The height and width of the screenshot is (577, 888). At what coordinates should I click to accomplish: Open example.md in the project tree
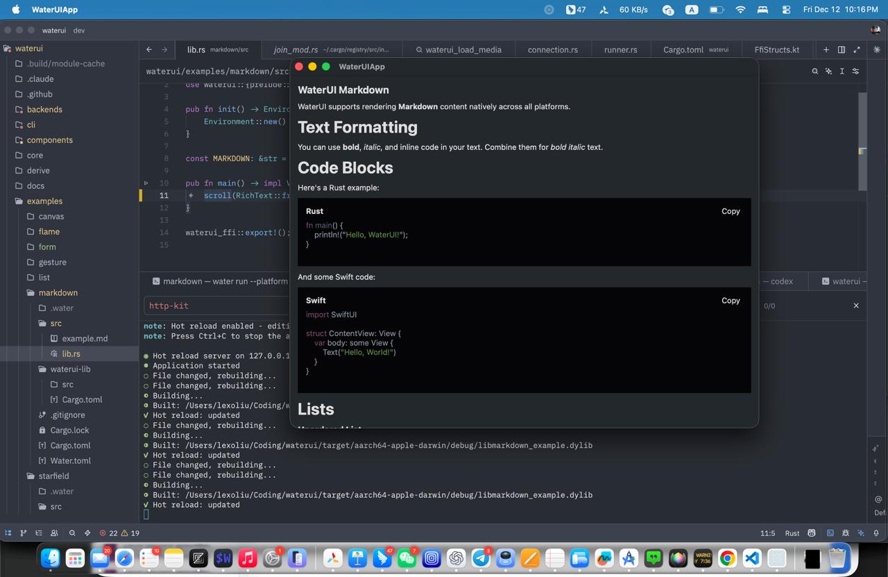[x=69, y=339]
